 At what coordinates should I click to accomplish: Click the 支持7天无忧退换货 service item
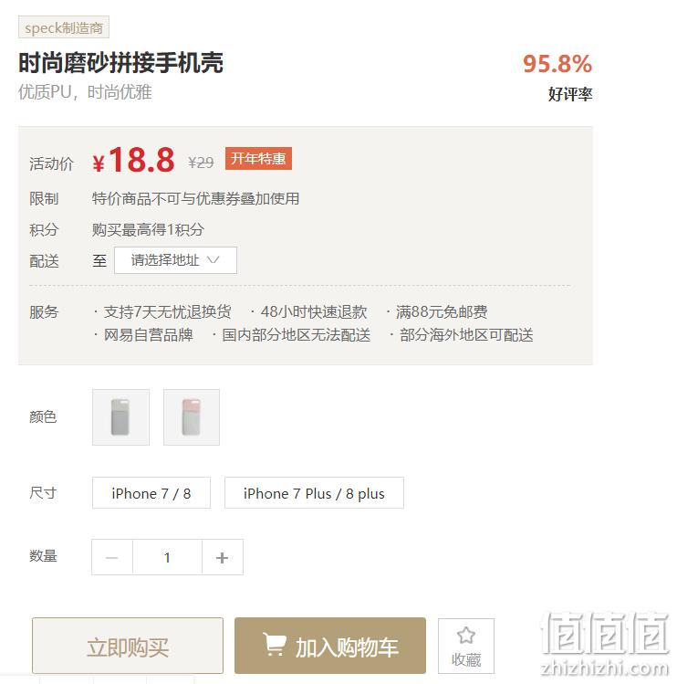[x=167, y=312]
